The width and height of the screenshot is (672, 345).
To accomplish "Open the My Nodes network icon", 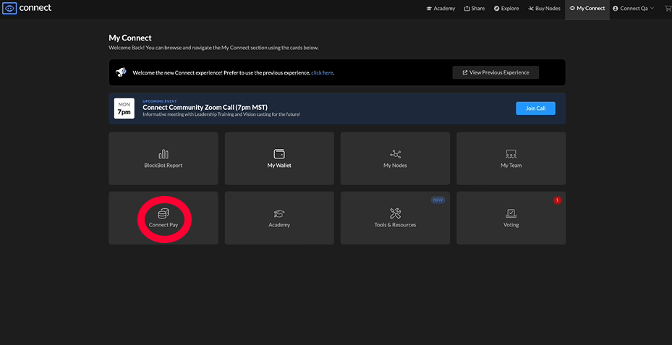I will 395,154.
